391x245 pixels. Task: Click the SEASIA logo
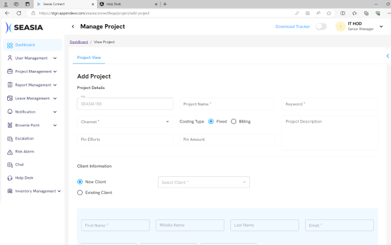24,27
